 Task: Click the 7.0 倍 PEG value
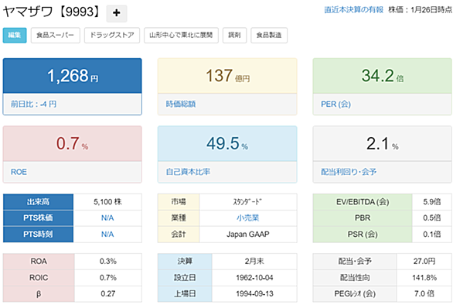click(x=424, y=293)
